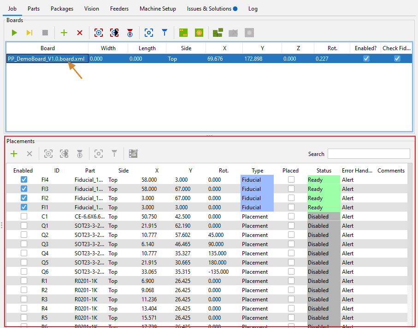Sort placements by the Part column header
Viewport: 418px width, 328px height.
pos(90,171)
